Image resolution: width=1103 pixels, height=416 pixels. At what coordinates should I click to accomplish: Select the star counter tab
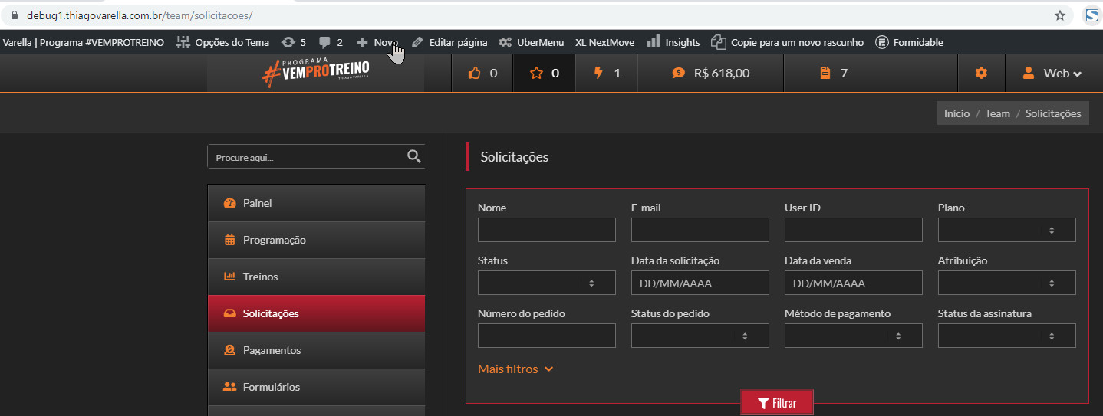pyautogui.click(x=544, y=74)
